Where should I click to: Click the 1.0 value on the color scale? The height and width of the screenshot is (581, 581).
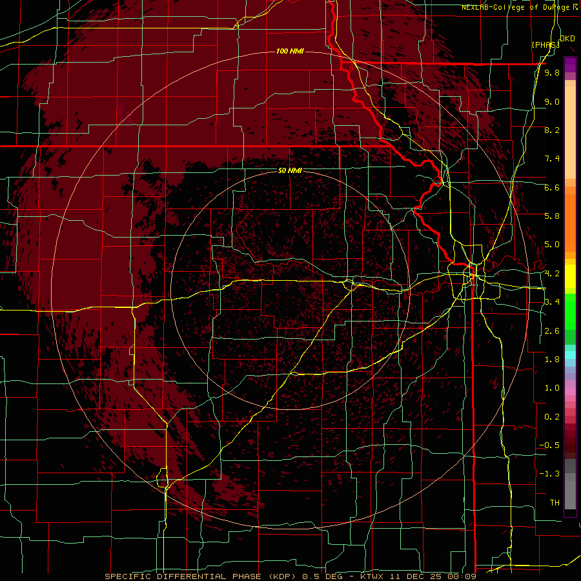(x=552, y=388)
